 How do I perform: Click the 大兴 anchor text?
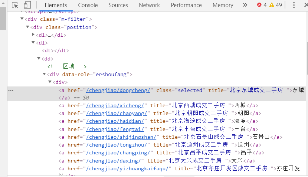click(x=237, y=161)
